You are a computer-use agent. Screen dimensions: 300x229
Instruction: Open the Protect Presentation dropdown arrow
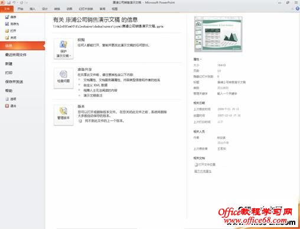[70, 56]
